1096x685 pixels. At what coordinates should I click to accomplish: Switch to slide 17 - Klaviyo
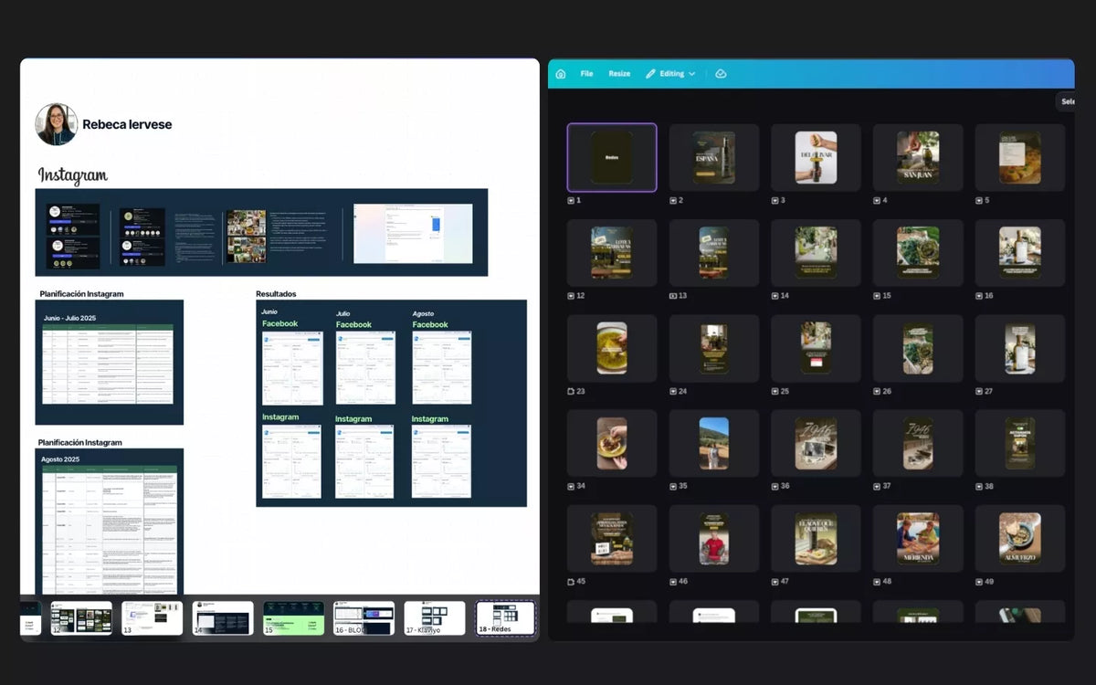coord(435,618)
